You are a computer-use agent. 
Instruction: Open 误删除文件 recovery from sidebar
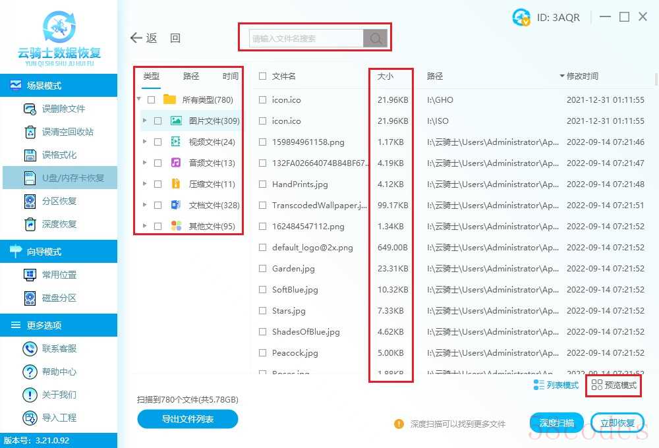click(x=63, y=109)
